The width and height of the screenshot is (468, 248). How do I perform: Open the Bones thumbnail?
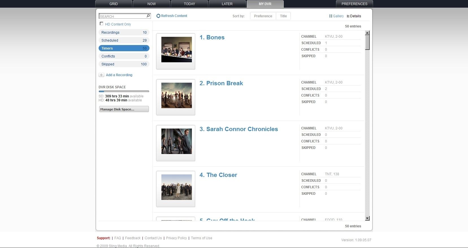[x=176, y=50]
